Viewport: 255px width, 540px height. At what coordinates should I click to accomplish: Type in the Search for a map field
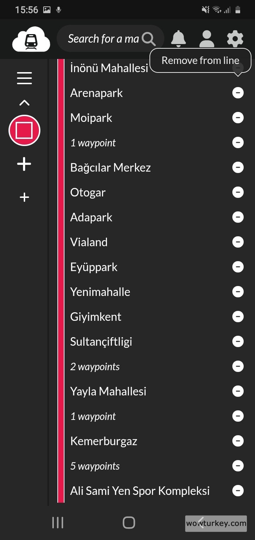(x=103, y=39)
